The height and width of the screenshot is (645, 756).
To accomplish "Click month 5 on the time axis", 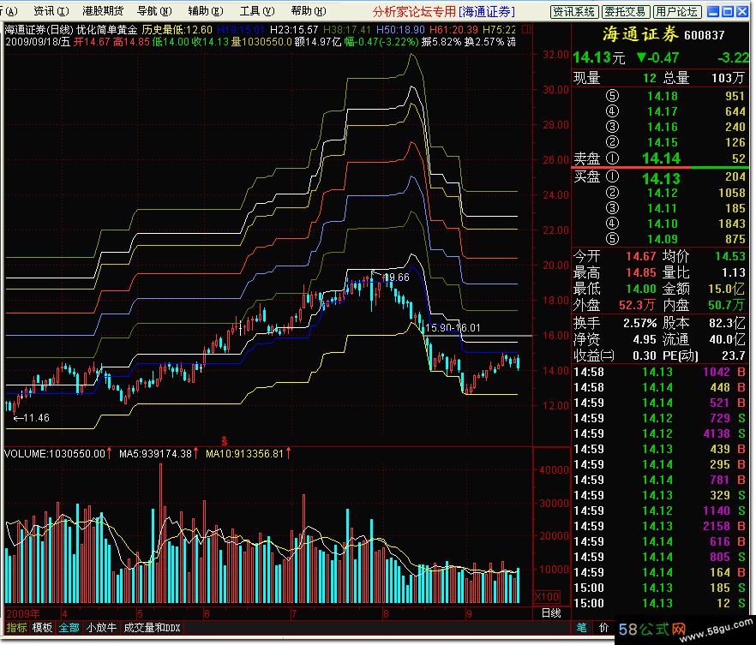I will click(140, 614).
